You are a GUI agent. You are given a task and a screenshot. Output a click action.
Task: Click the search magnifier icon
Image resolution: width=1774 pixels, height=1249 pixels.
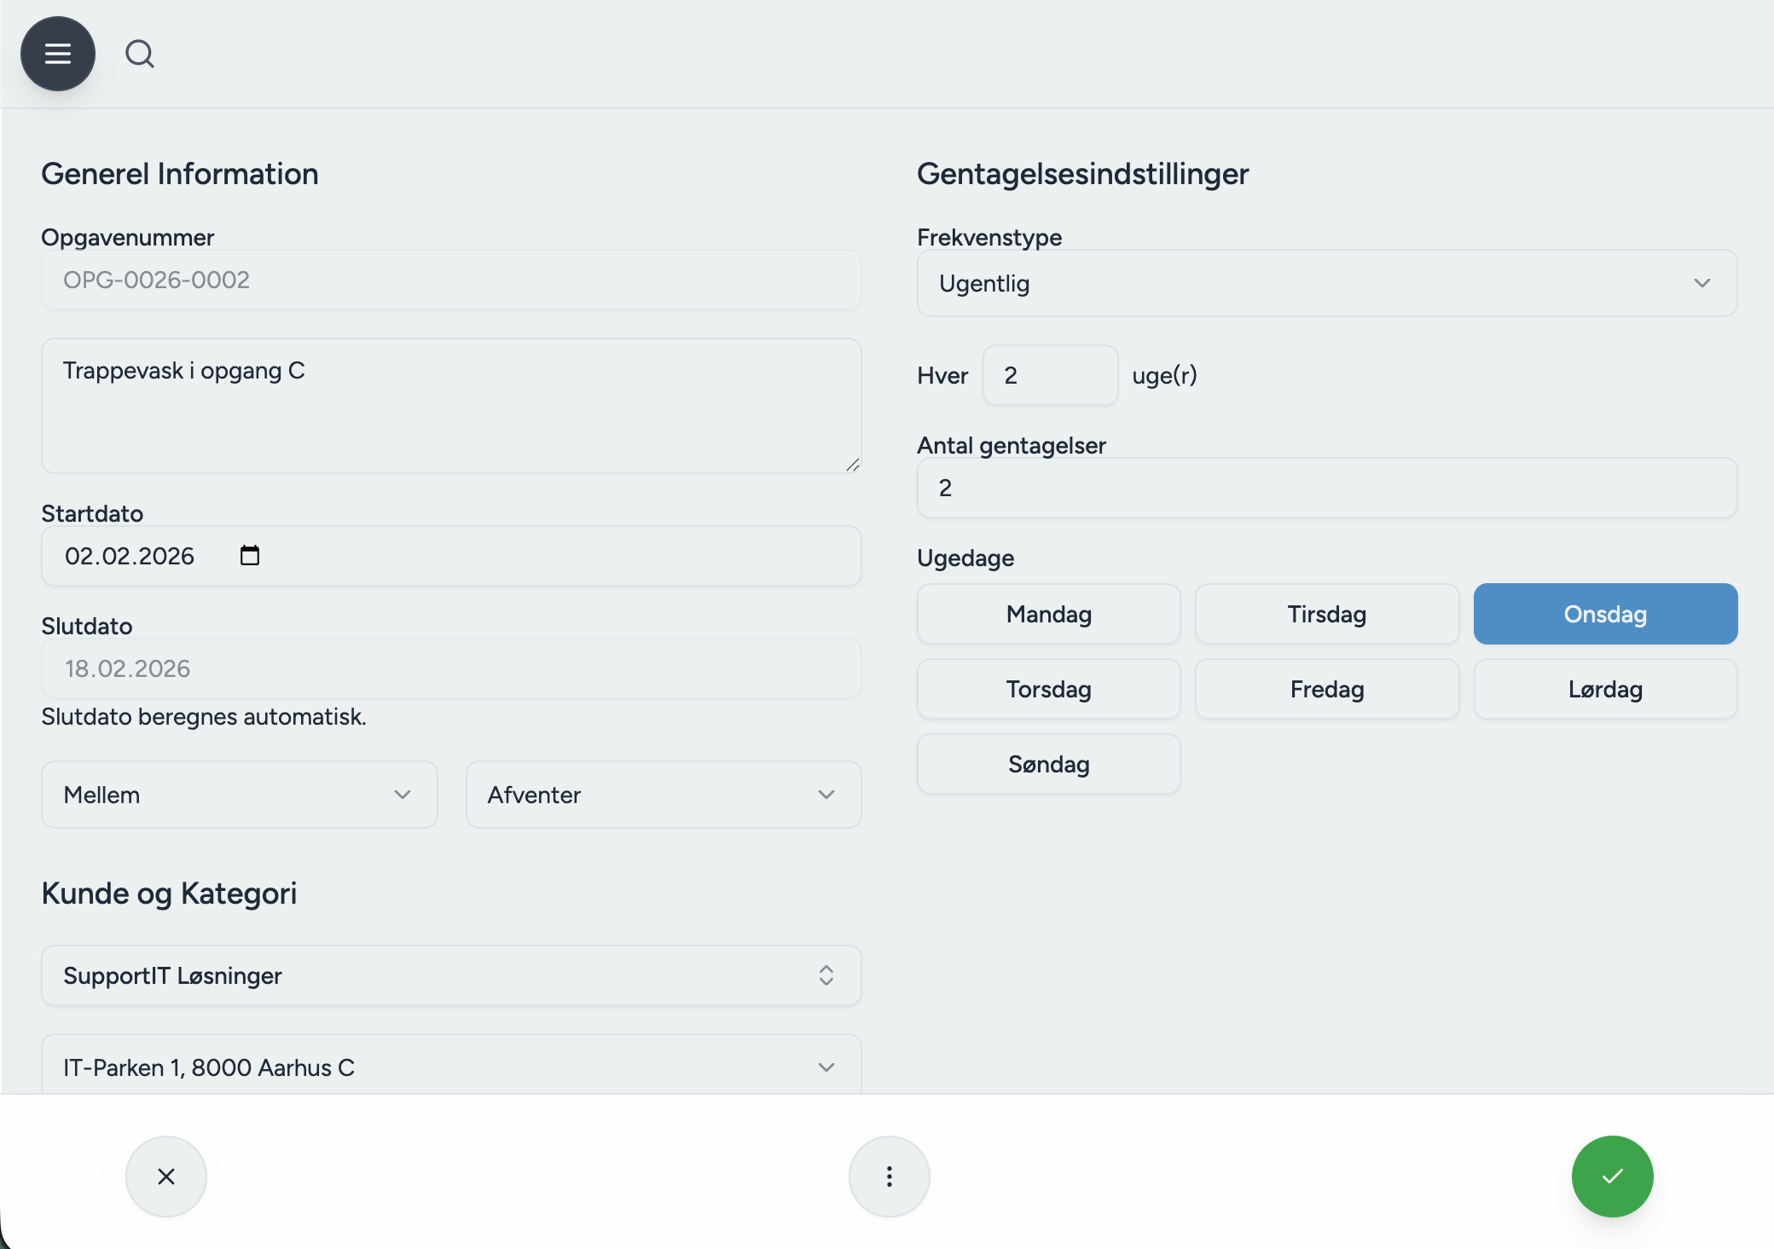click(140, 54)
